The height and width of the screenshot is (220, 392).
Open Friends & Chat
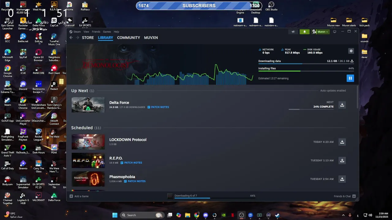[x=345, y=196]
